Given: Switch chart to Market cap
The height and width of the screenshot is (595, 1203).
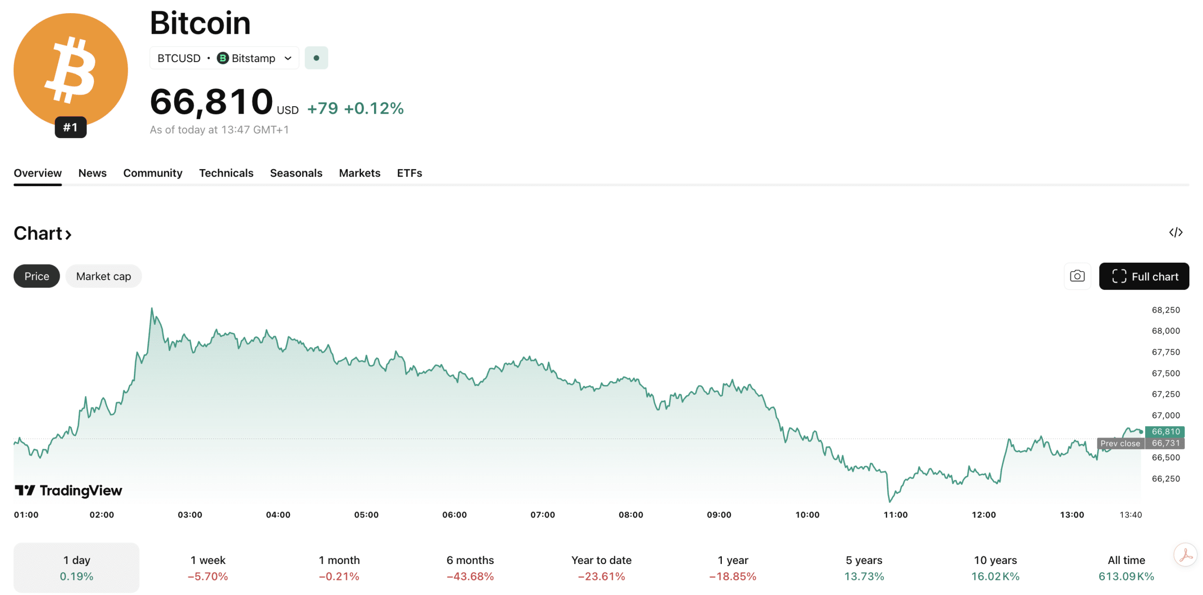Looking at the screenshot, I should [103, 276].
